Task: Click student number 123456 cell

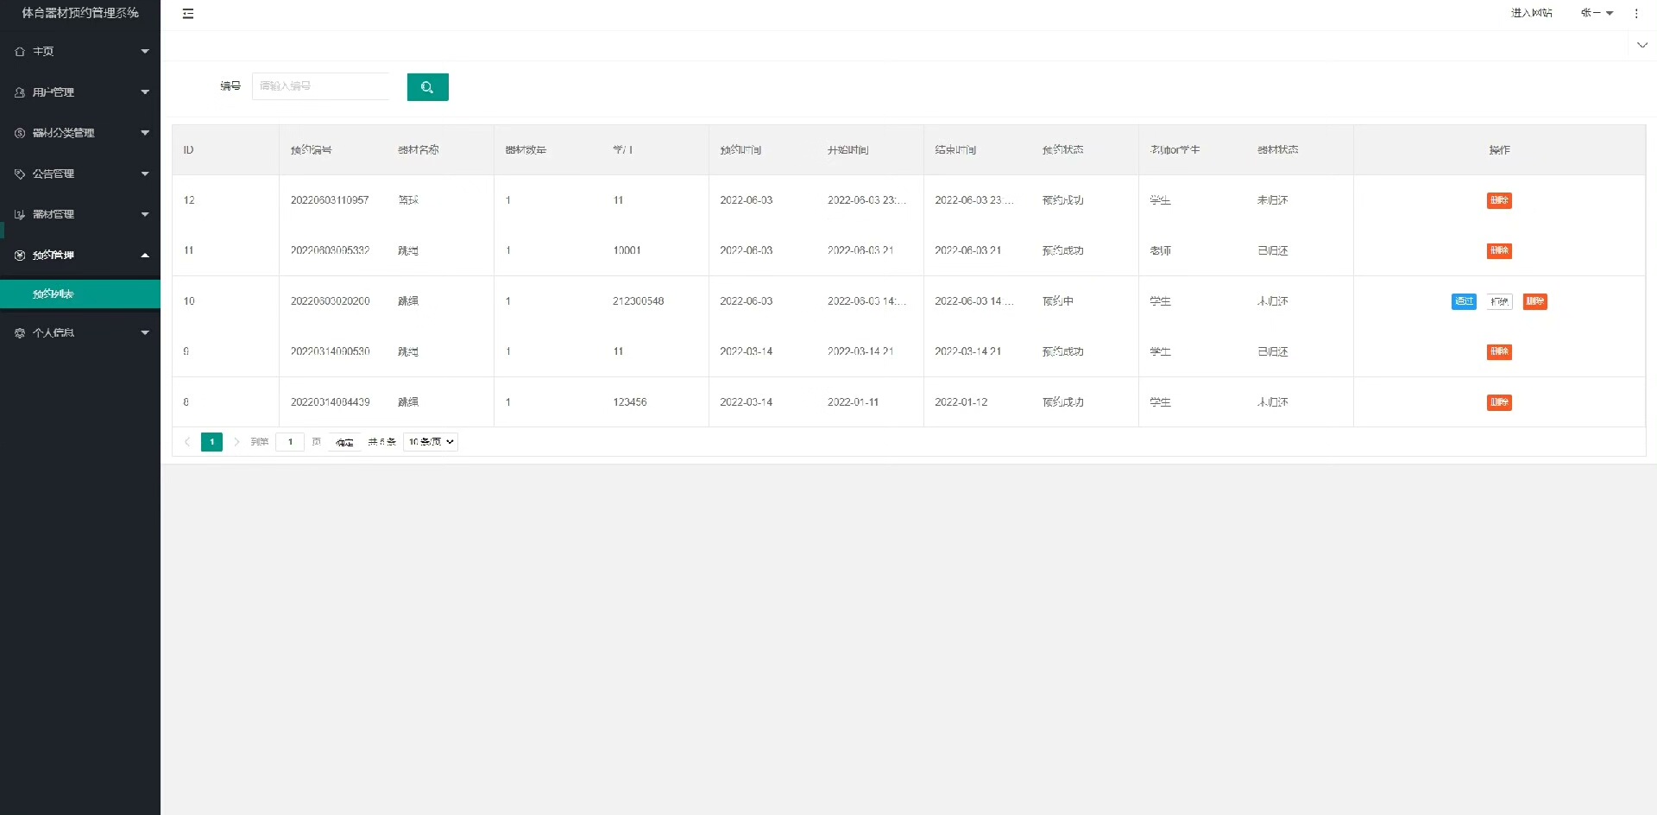Action: 629,402
